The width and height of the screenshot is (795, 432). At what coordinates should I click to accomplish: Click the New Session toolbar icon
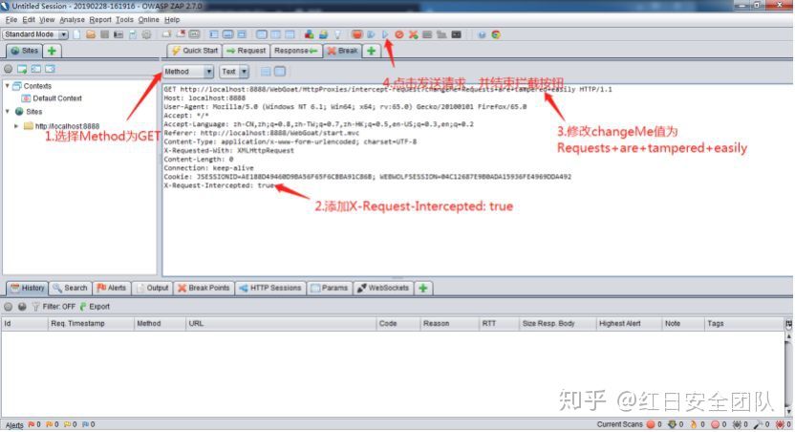click(76, 34)
